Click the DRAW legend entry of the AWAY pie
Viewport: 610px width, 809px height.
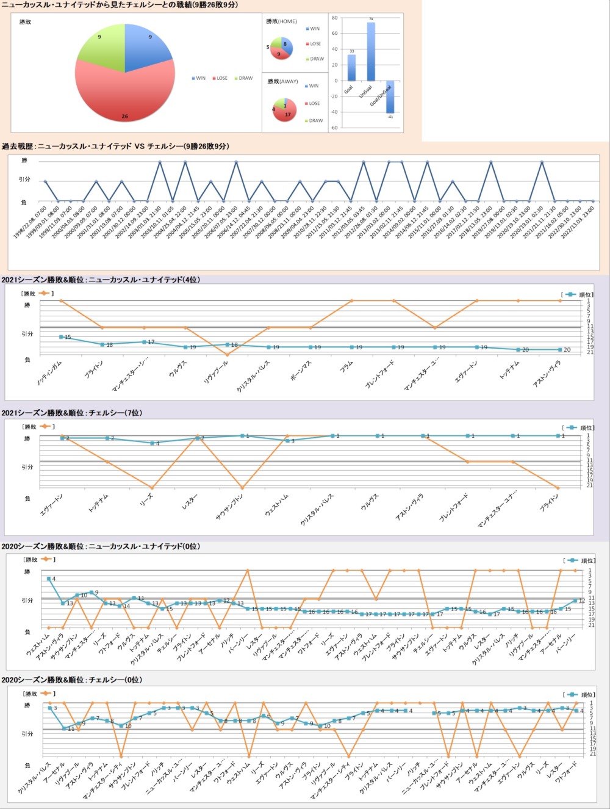pyautogui.click(x=314, y=121)
